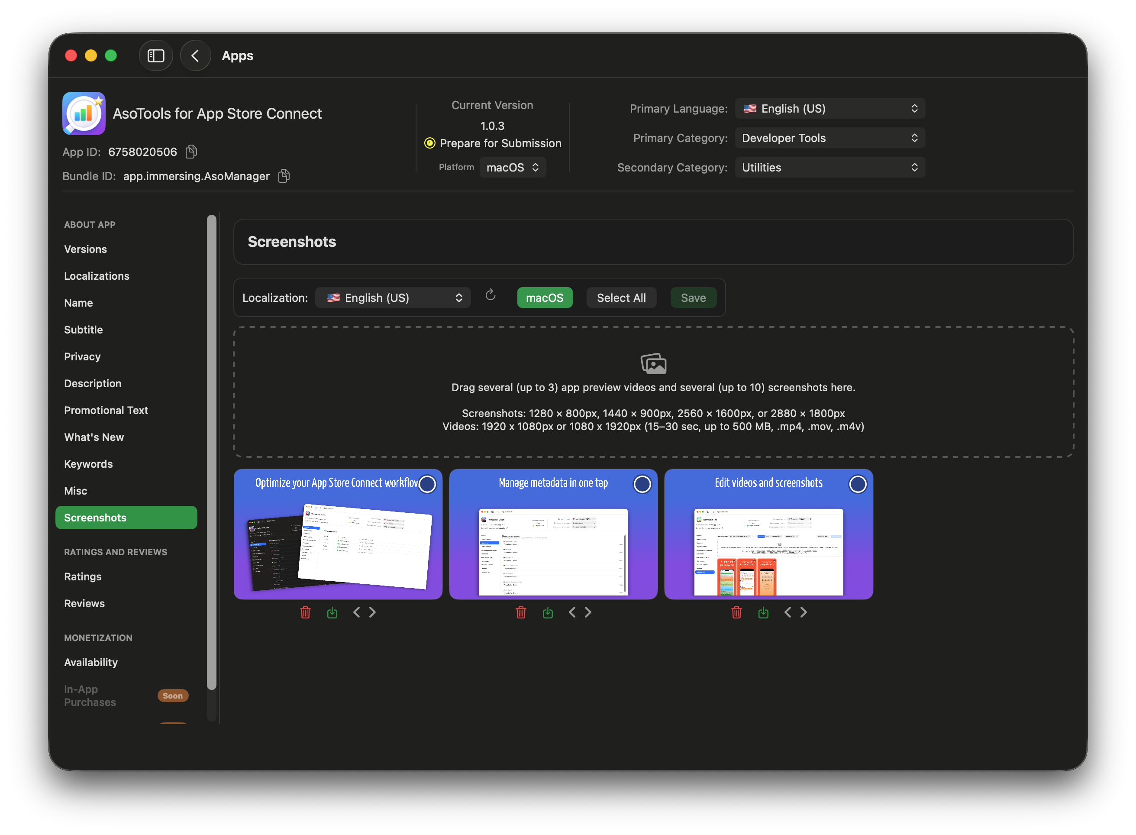This screenshot has width=1136, height=835.
Task: Copy the Bundle ID using the copy icon
Action: [284, 176]
